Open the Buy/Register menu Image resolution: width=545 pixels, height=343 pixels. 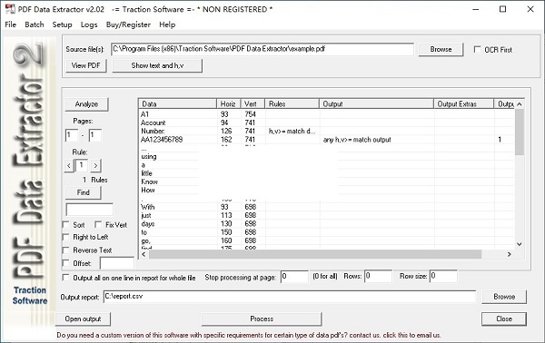tap(128, 24)
